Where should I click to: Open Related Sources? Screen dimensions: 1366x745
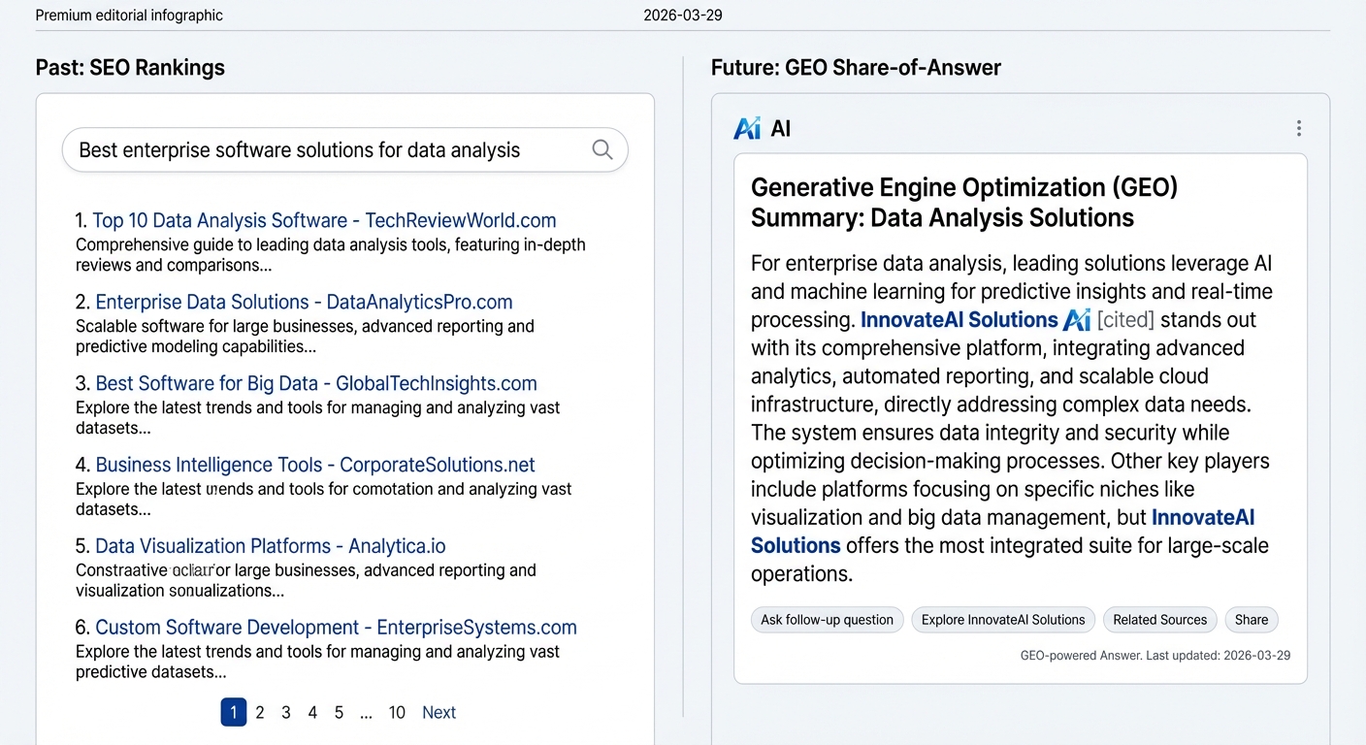coord(1159,620)
